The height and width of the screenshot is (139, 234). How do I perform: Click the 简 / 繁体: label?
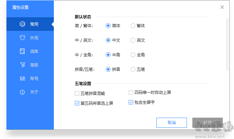tap(84, 26)
